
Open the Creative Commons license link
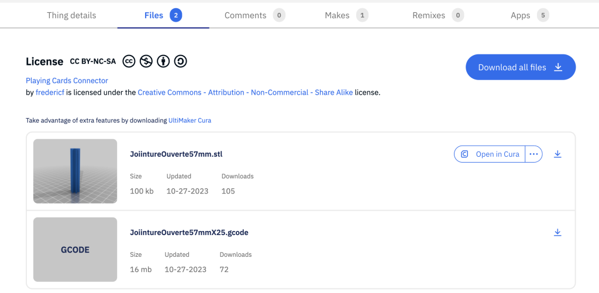pyautogui.click(x=245, y=92)
